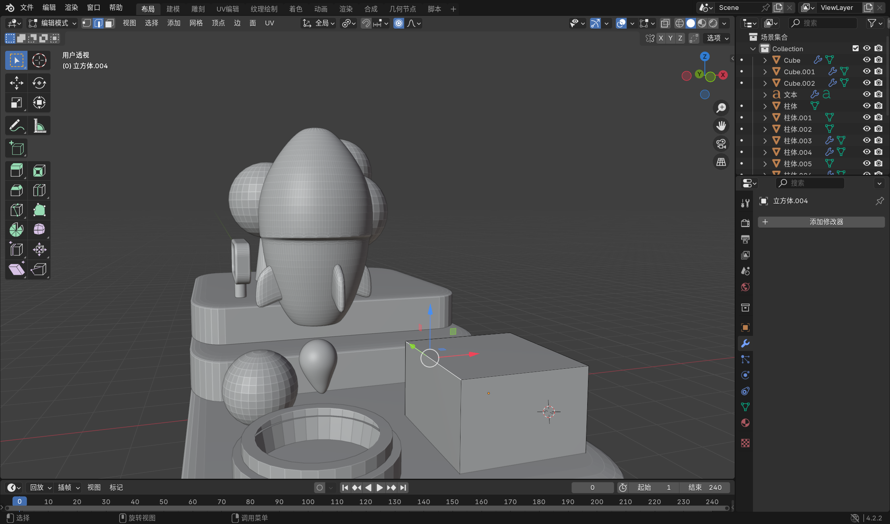Open the 网格 menu
Screen dimensions: 890x524
(x=196, y=23)
